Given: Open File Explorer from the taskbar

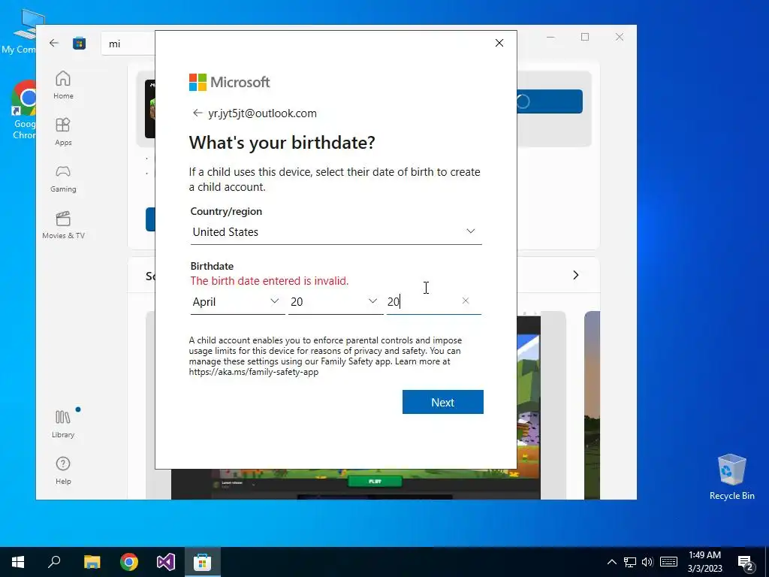Looking at the screenshot, I should 92,562.
